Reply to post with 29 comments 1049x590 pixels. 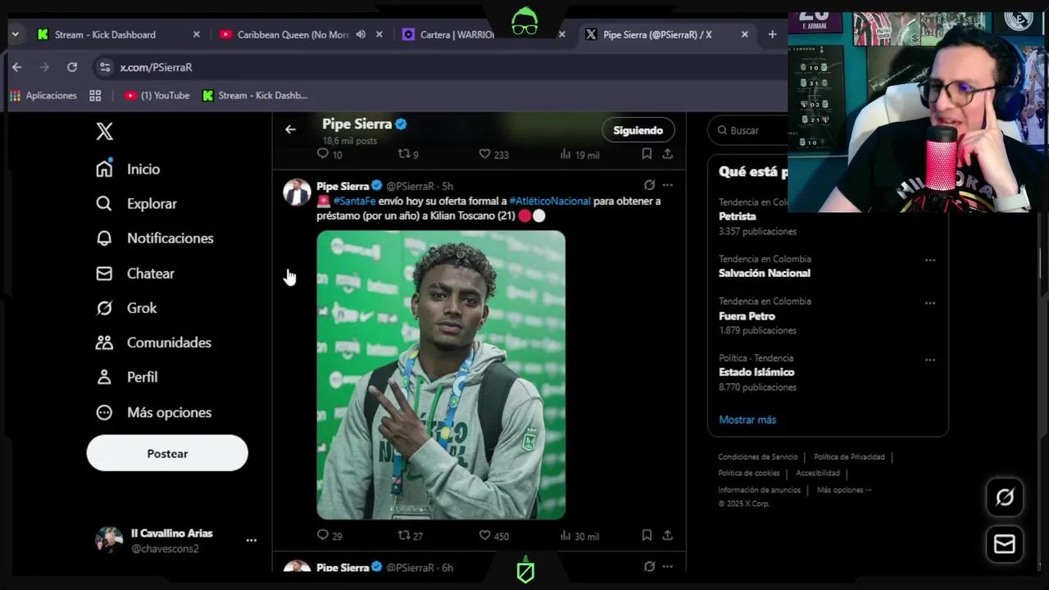(x=329, y=536)
